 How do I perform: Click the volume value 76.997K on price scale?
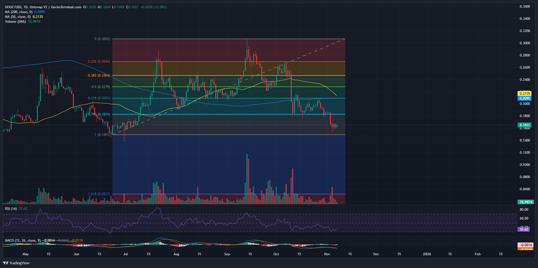pos(525,202)
